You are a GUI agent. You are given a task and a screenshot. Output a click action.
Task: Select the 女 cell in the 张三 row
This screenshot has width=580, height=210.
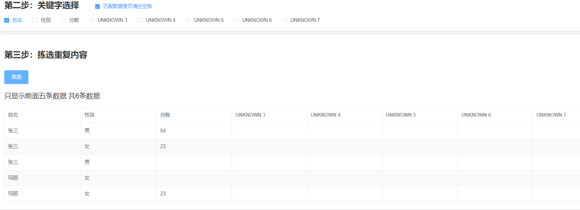pyautogui.click(x=119, y=147)
